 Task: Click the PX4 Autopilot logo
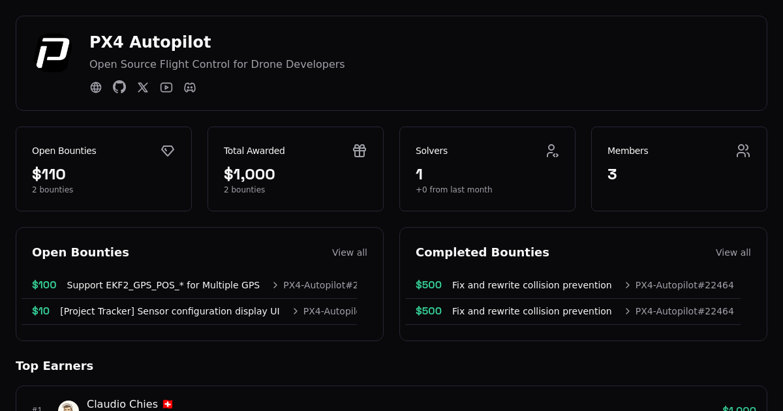[52, 52]
